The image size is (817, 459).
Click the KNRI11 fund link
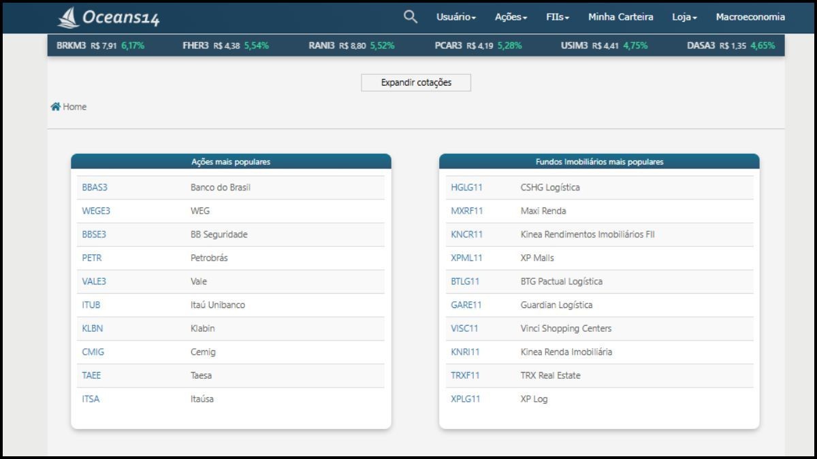pyautogui.click(x=465, y=352)
